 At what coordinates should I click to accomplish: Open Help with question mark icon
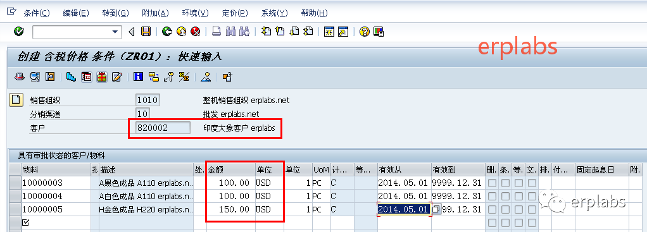[364, 32]
